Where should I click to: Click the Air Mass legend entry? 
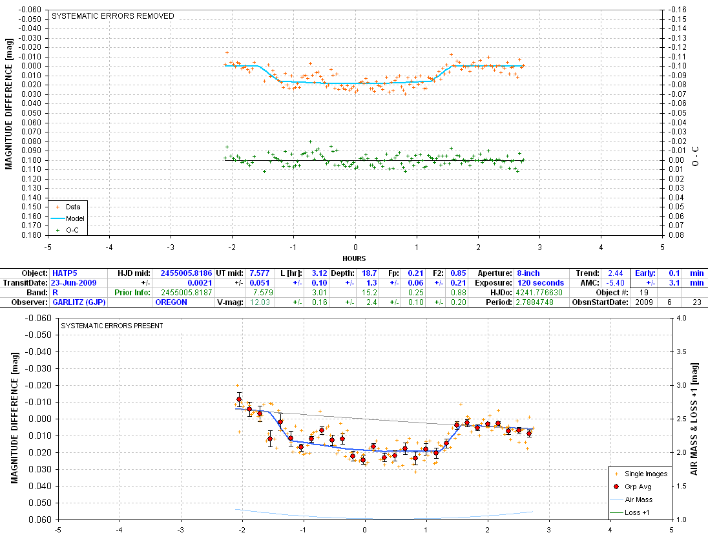tap(632, 499)
